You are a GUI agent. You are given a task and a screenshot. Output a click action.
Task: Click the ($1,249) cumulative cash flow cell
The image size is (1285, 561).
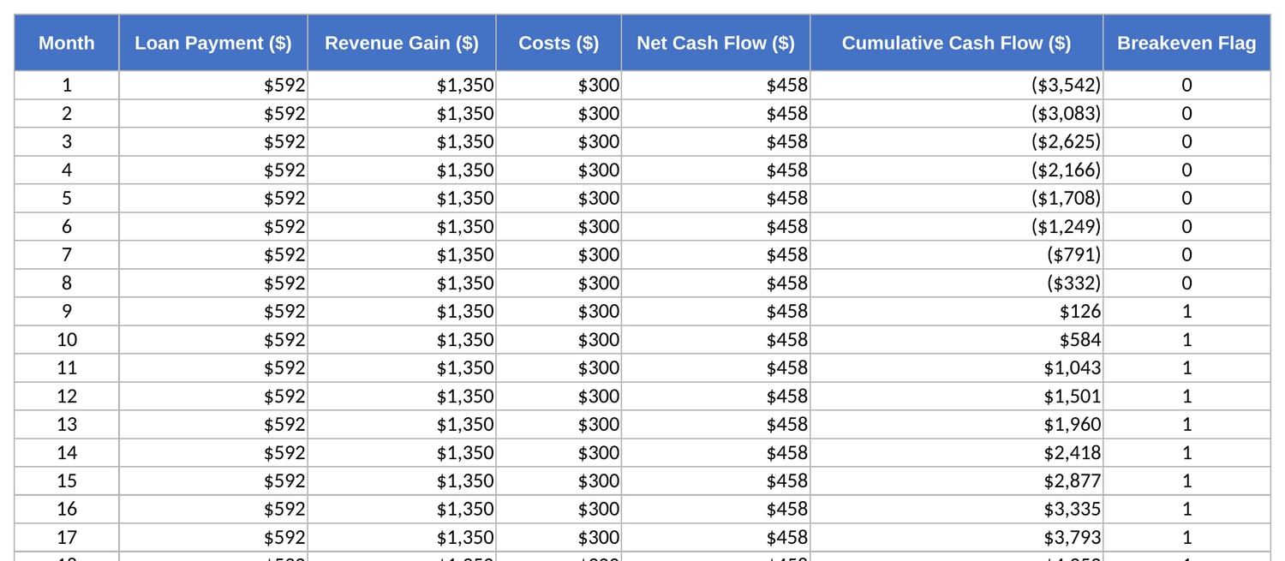(957, 226)
